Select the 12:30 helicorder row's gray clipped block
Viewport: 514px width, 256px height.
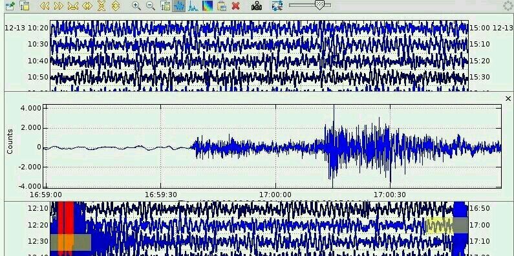[70, 242]
